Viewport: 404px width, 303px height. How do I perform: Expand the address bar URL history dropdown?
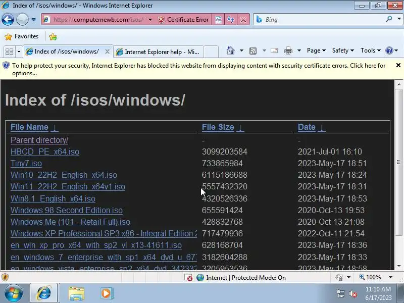pos(150,20)
